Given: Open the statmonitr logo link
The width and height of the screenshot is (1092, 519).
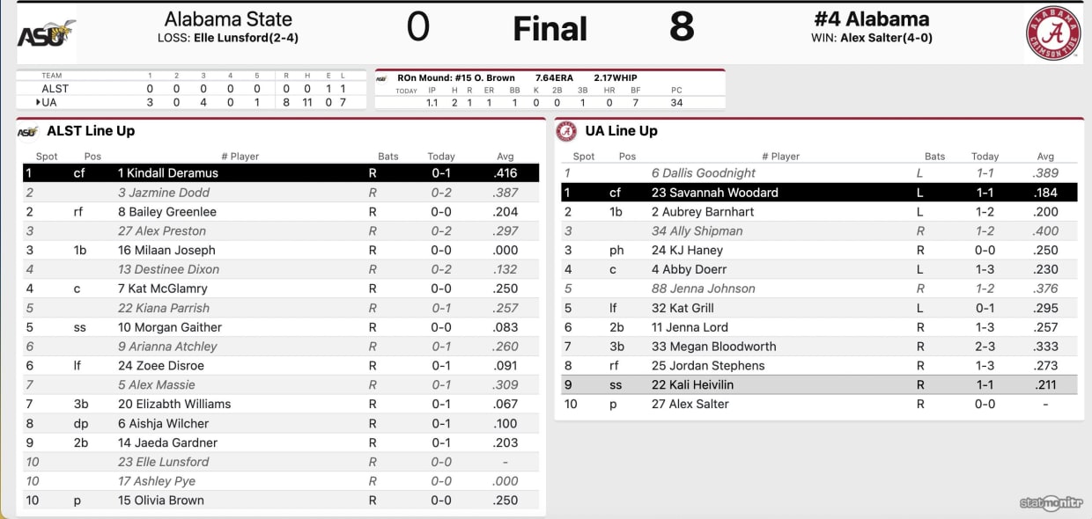Looking at the screenshot, I should [x=1051, y=502].
